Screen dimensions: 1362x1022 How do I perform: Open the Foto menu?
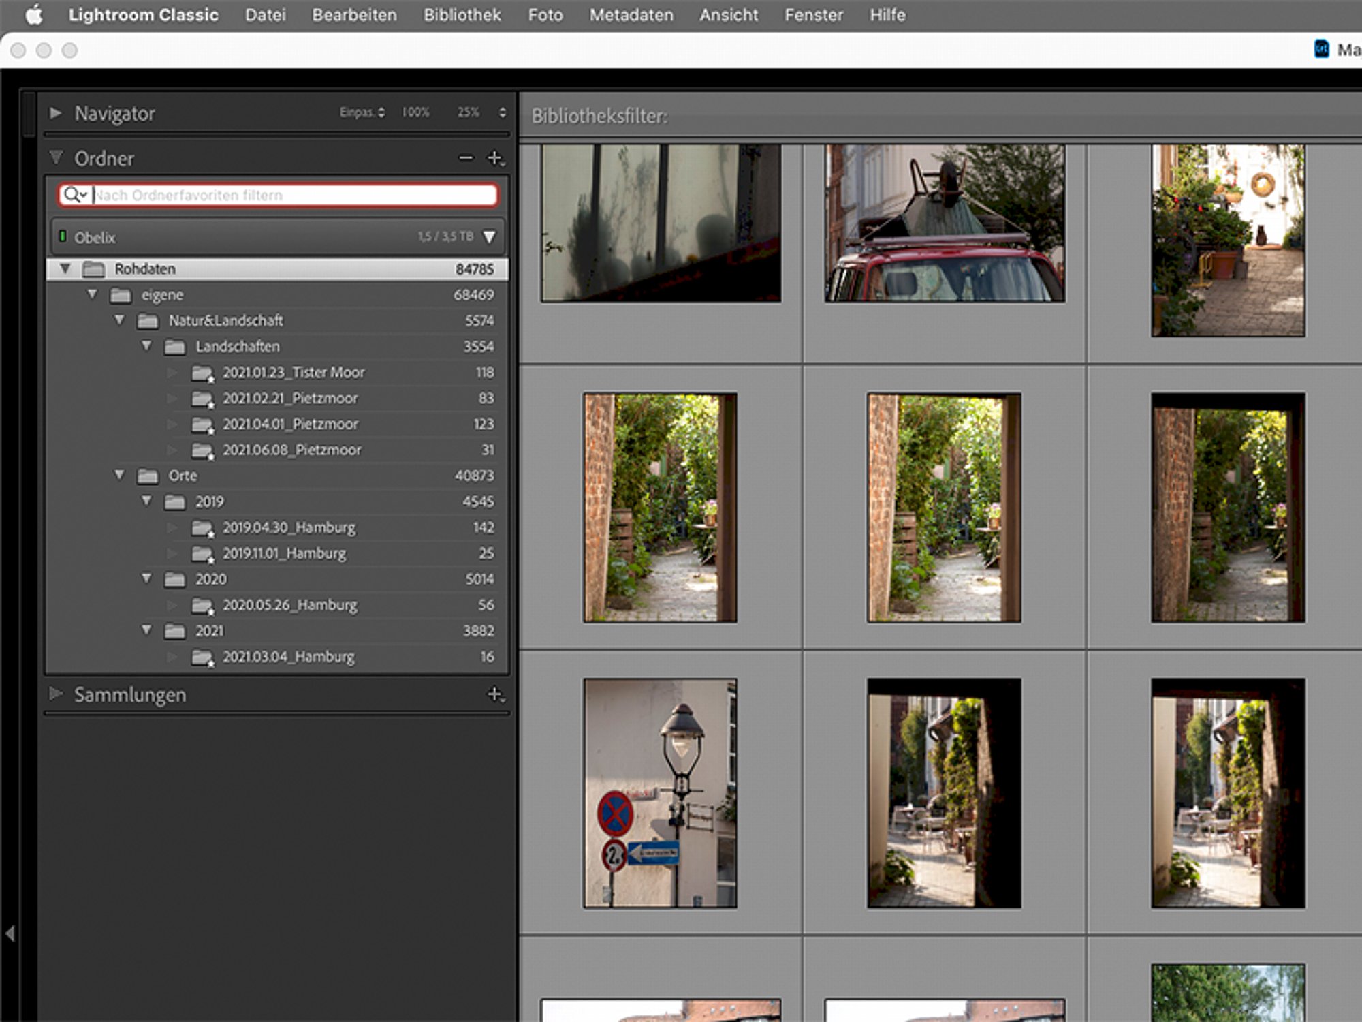pos(545,15)
